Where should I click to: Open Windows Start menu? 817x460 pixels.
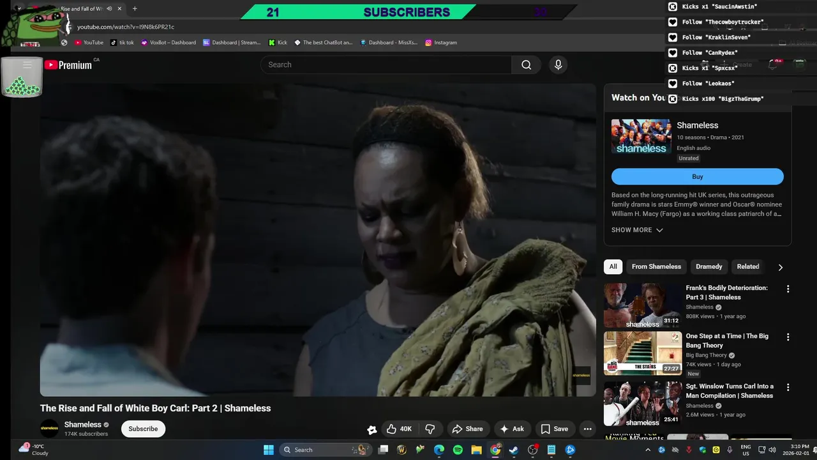click(x=269, y=450)
